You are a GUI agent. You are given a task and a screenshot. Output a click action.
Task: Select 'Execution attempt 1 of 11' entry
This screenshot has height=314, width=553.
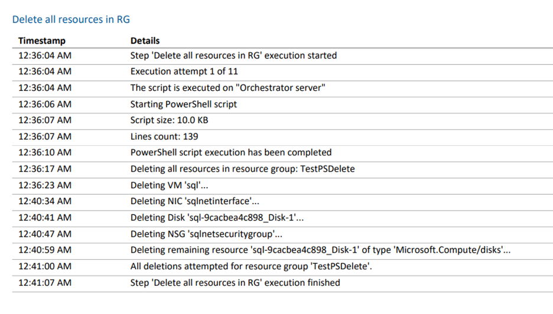click(x=282, y=72)
